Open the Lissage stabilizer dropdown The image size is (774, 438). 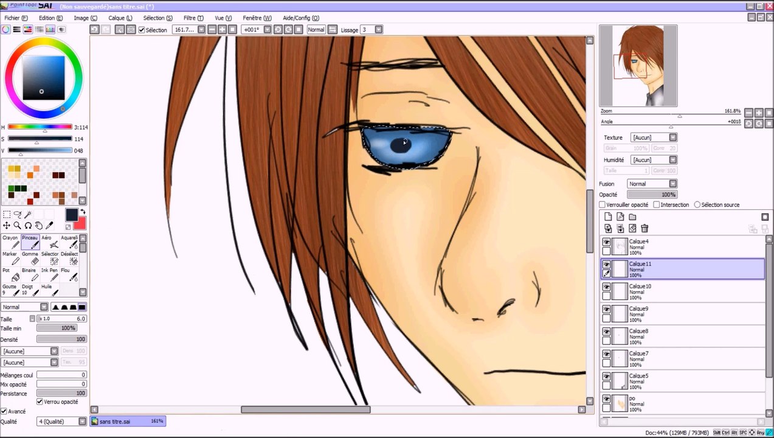point(371,30)
